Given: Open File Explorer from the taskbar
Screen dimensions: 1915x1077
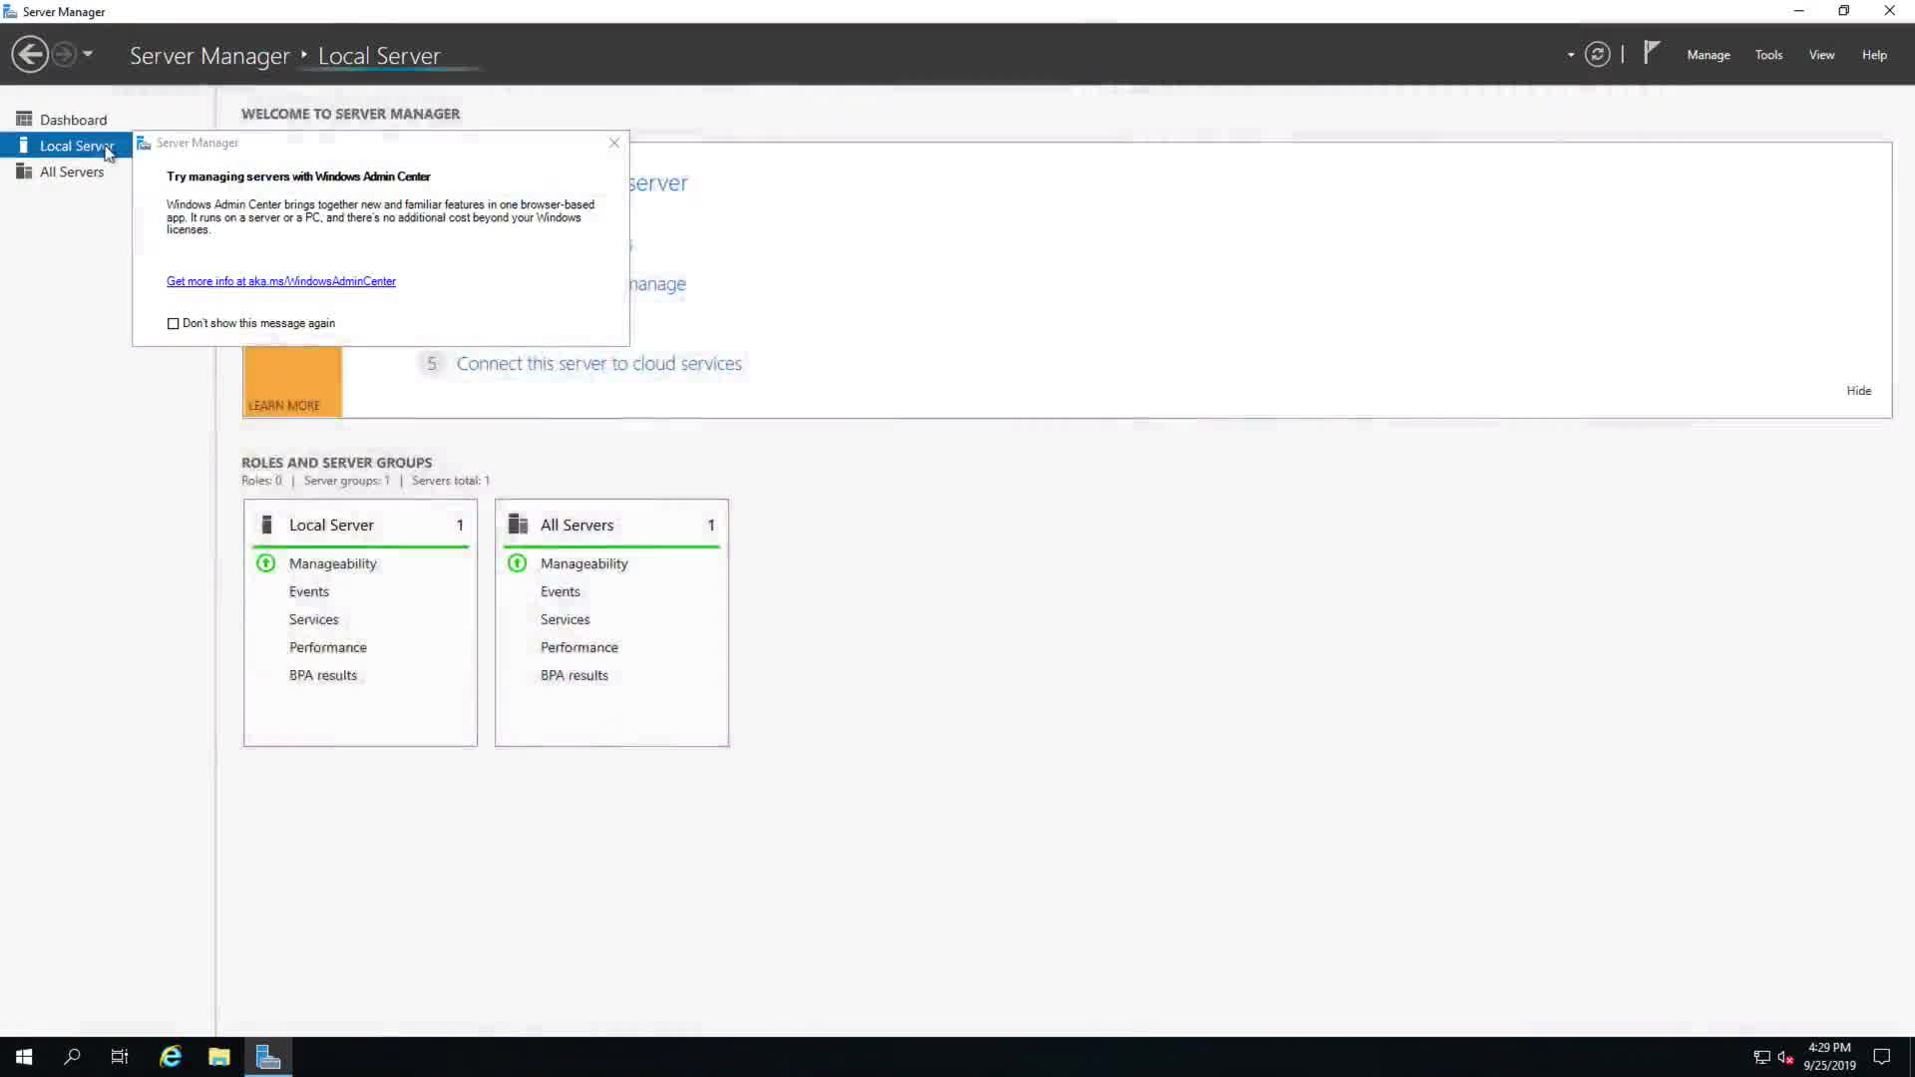Looking at the screenshot, I should 219,1057.
